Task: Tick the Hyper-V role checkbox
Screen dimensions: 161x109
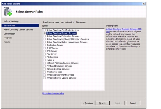Action: [x=44, y=60]
